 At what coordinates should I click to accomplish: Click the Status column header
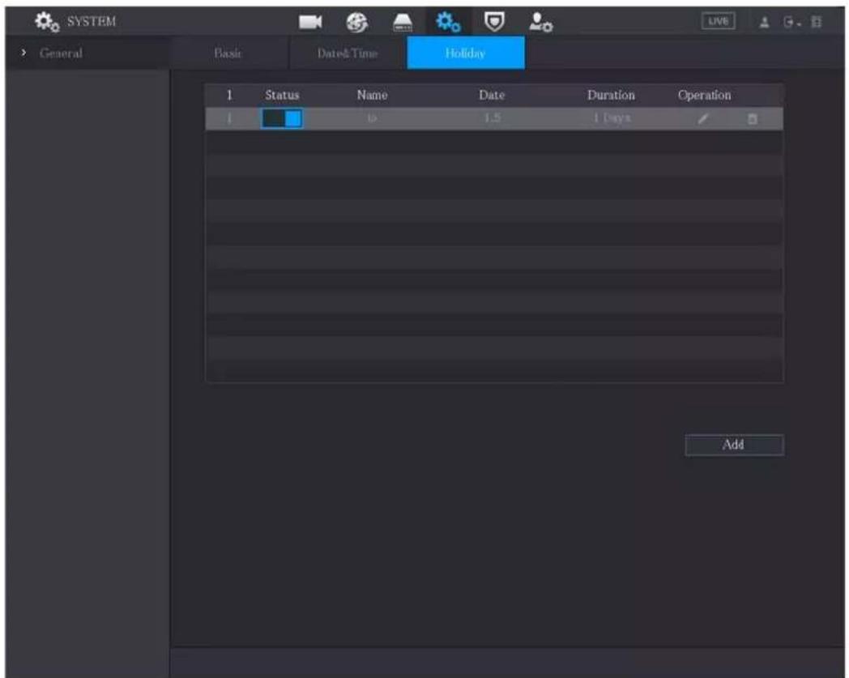point(282,96)
